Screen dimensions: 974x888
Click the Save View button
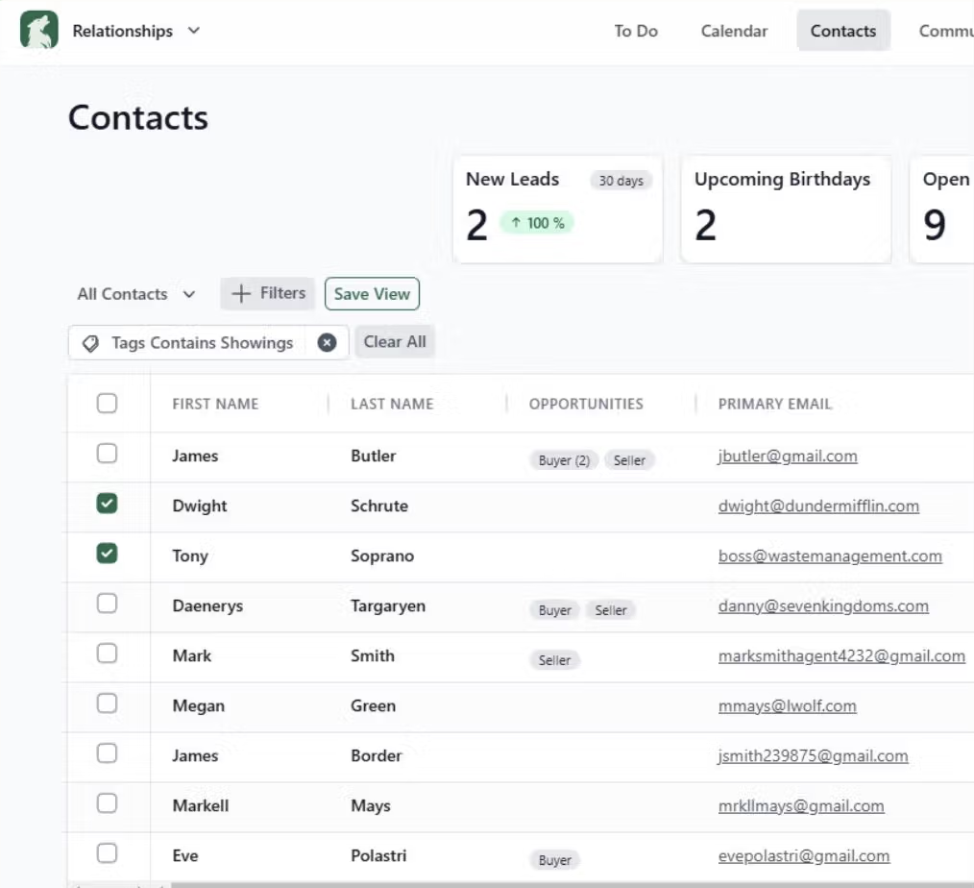pos(372,293)
